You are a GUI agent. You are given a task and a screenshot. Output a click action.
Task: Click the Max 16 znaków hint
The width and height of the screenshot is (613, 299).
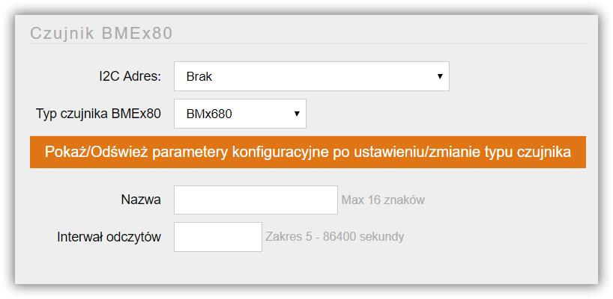pos(383,200)
